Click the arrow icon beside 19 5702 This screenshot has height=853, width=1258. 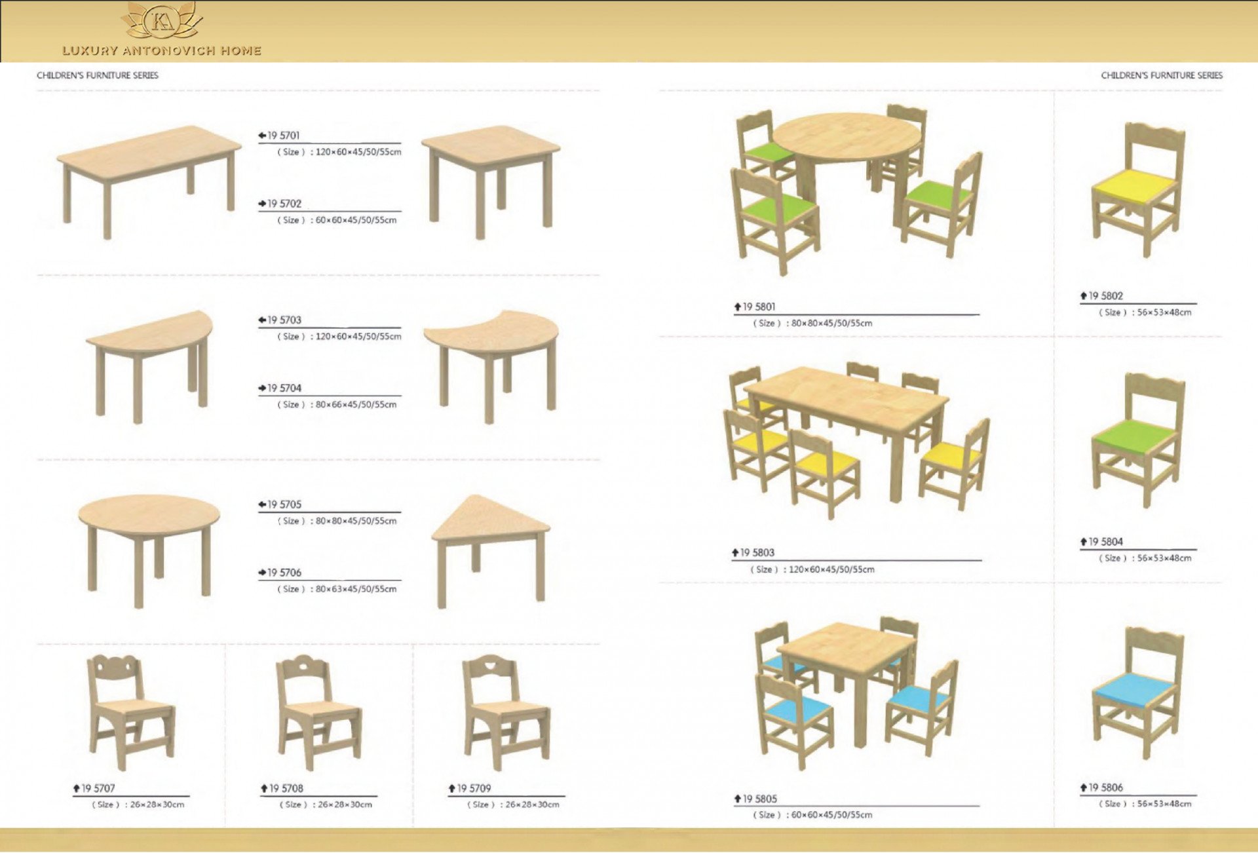(x=262, y=204)
